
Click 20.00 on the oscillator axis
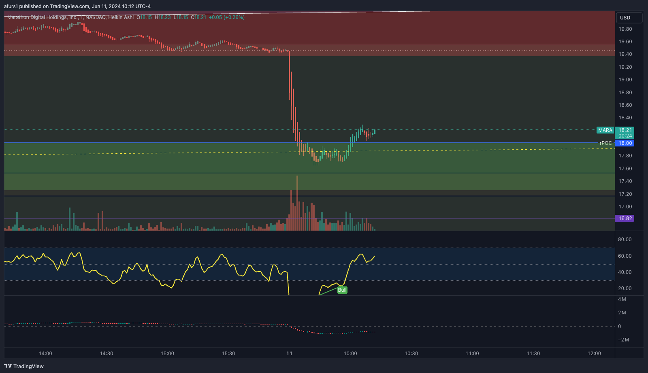(625, 288)
